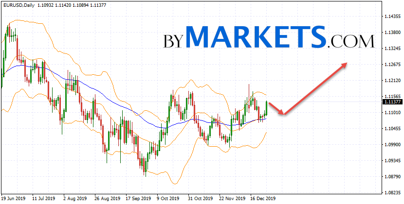
Task: Select the current price tag 1.11377
Action: 392,102
